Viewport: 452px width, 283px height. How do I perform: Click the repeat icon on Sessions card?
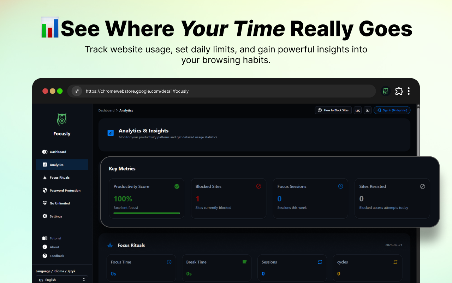pos(320,262)
